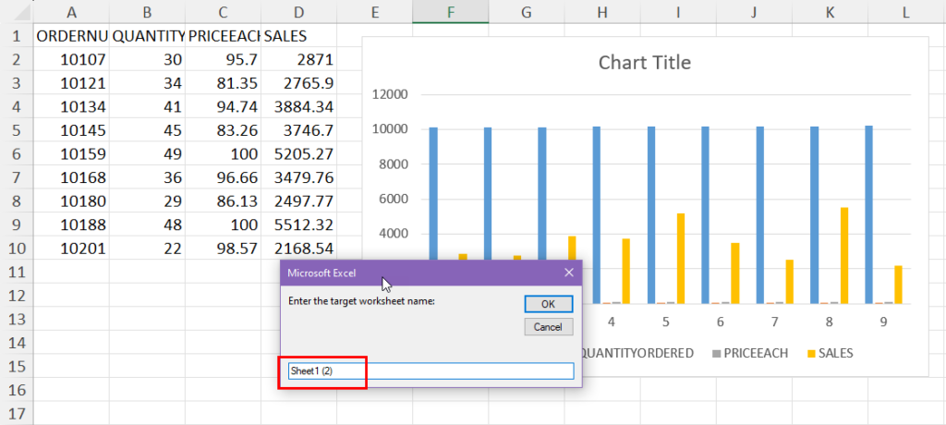Close the Microsoft Excel dialog with X
The height and width of the screenshot is (425, 946).
(x=568, y=273)
